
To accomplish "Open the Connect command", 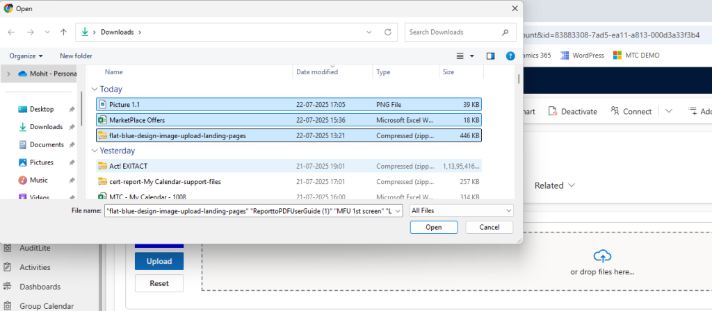I will click(x=631, y=111).
